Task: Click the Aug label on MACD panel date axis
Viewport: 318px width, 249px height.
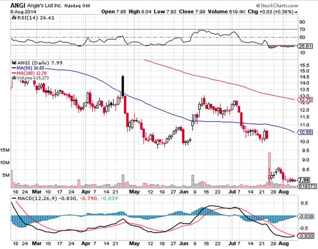Action: pos(284,244)
